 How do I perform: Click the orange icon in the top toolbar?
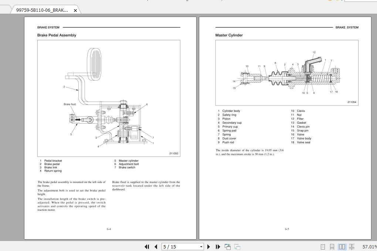coord(330,1)
